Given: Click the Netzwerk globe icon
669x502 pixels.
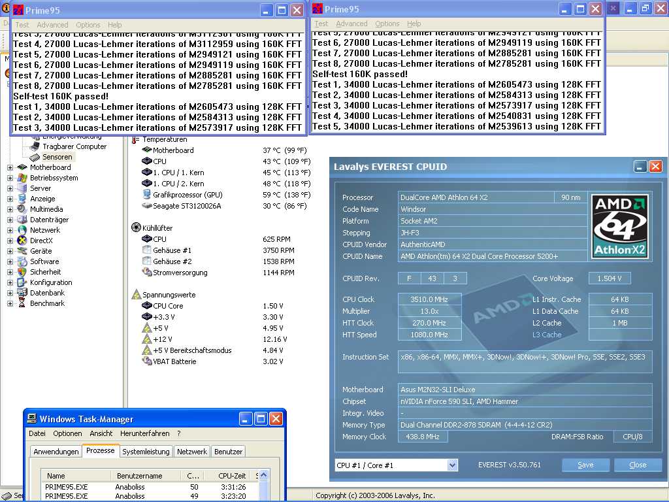Looking at the screenshot, I should [22, 230].
